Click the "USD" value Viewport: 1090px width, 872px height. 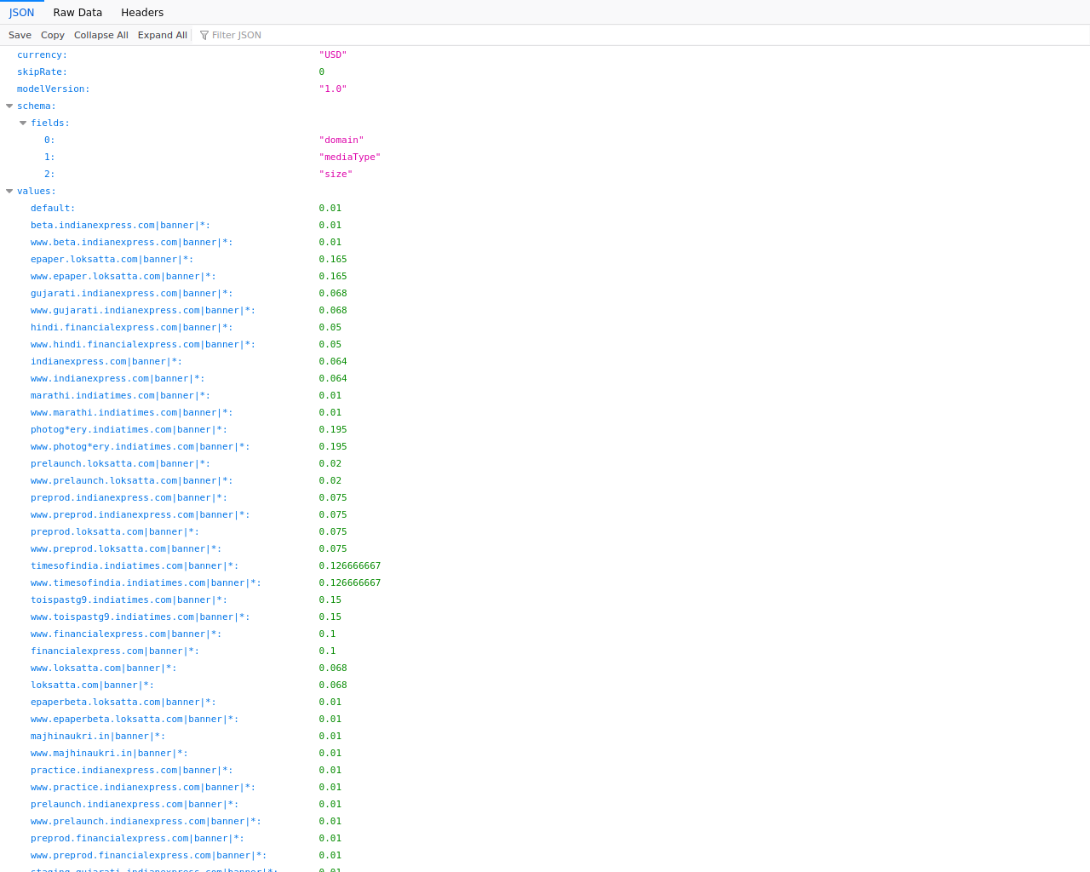click(x=333, y=54)
